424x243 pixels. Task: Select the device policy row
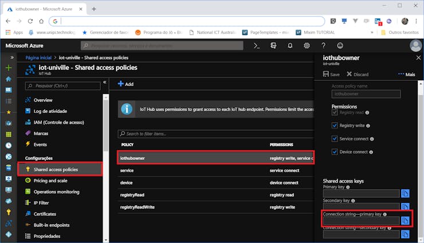(x=215, y=183)
